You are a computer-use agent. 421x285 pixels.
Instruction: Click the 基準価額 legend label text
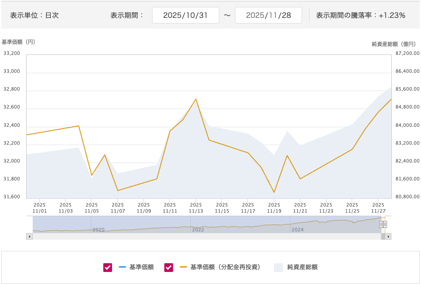(142, 267)
